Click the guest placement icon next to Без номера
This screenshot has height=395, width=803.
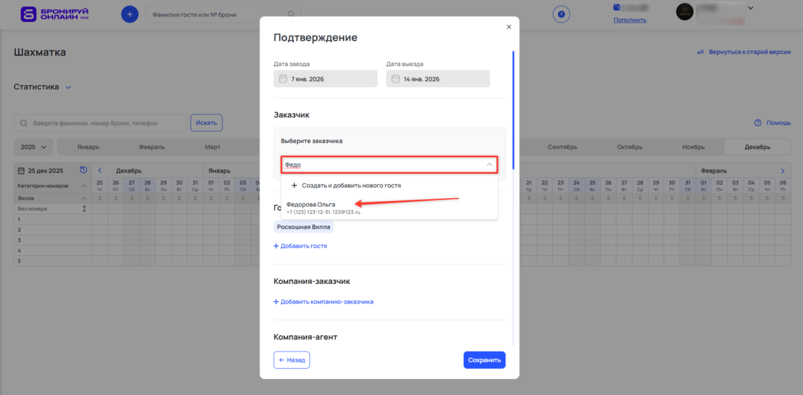point(84,208)
